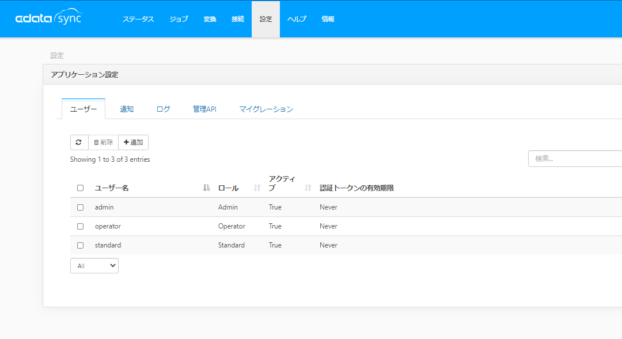Check the operator user checkbox

point(81,226)
